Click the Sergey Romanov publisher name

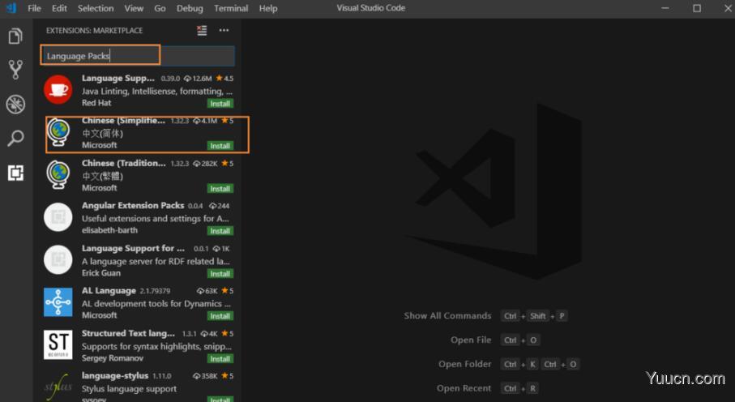[113, 358]
